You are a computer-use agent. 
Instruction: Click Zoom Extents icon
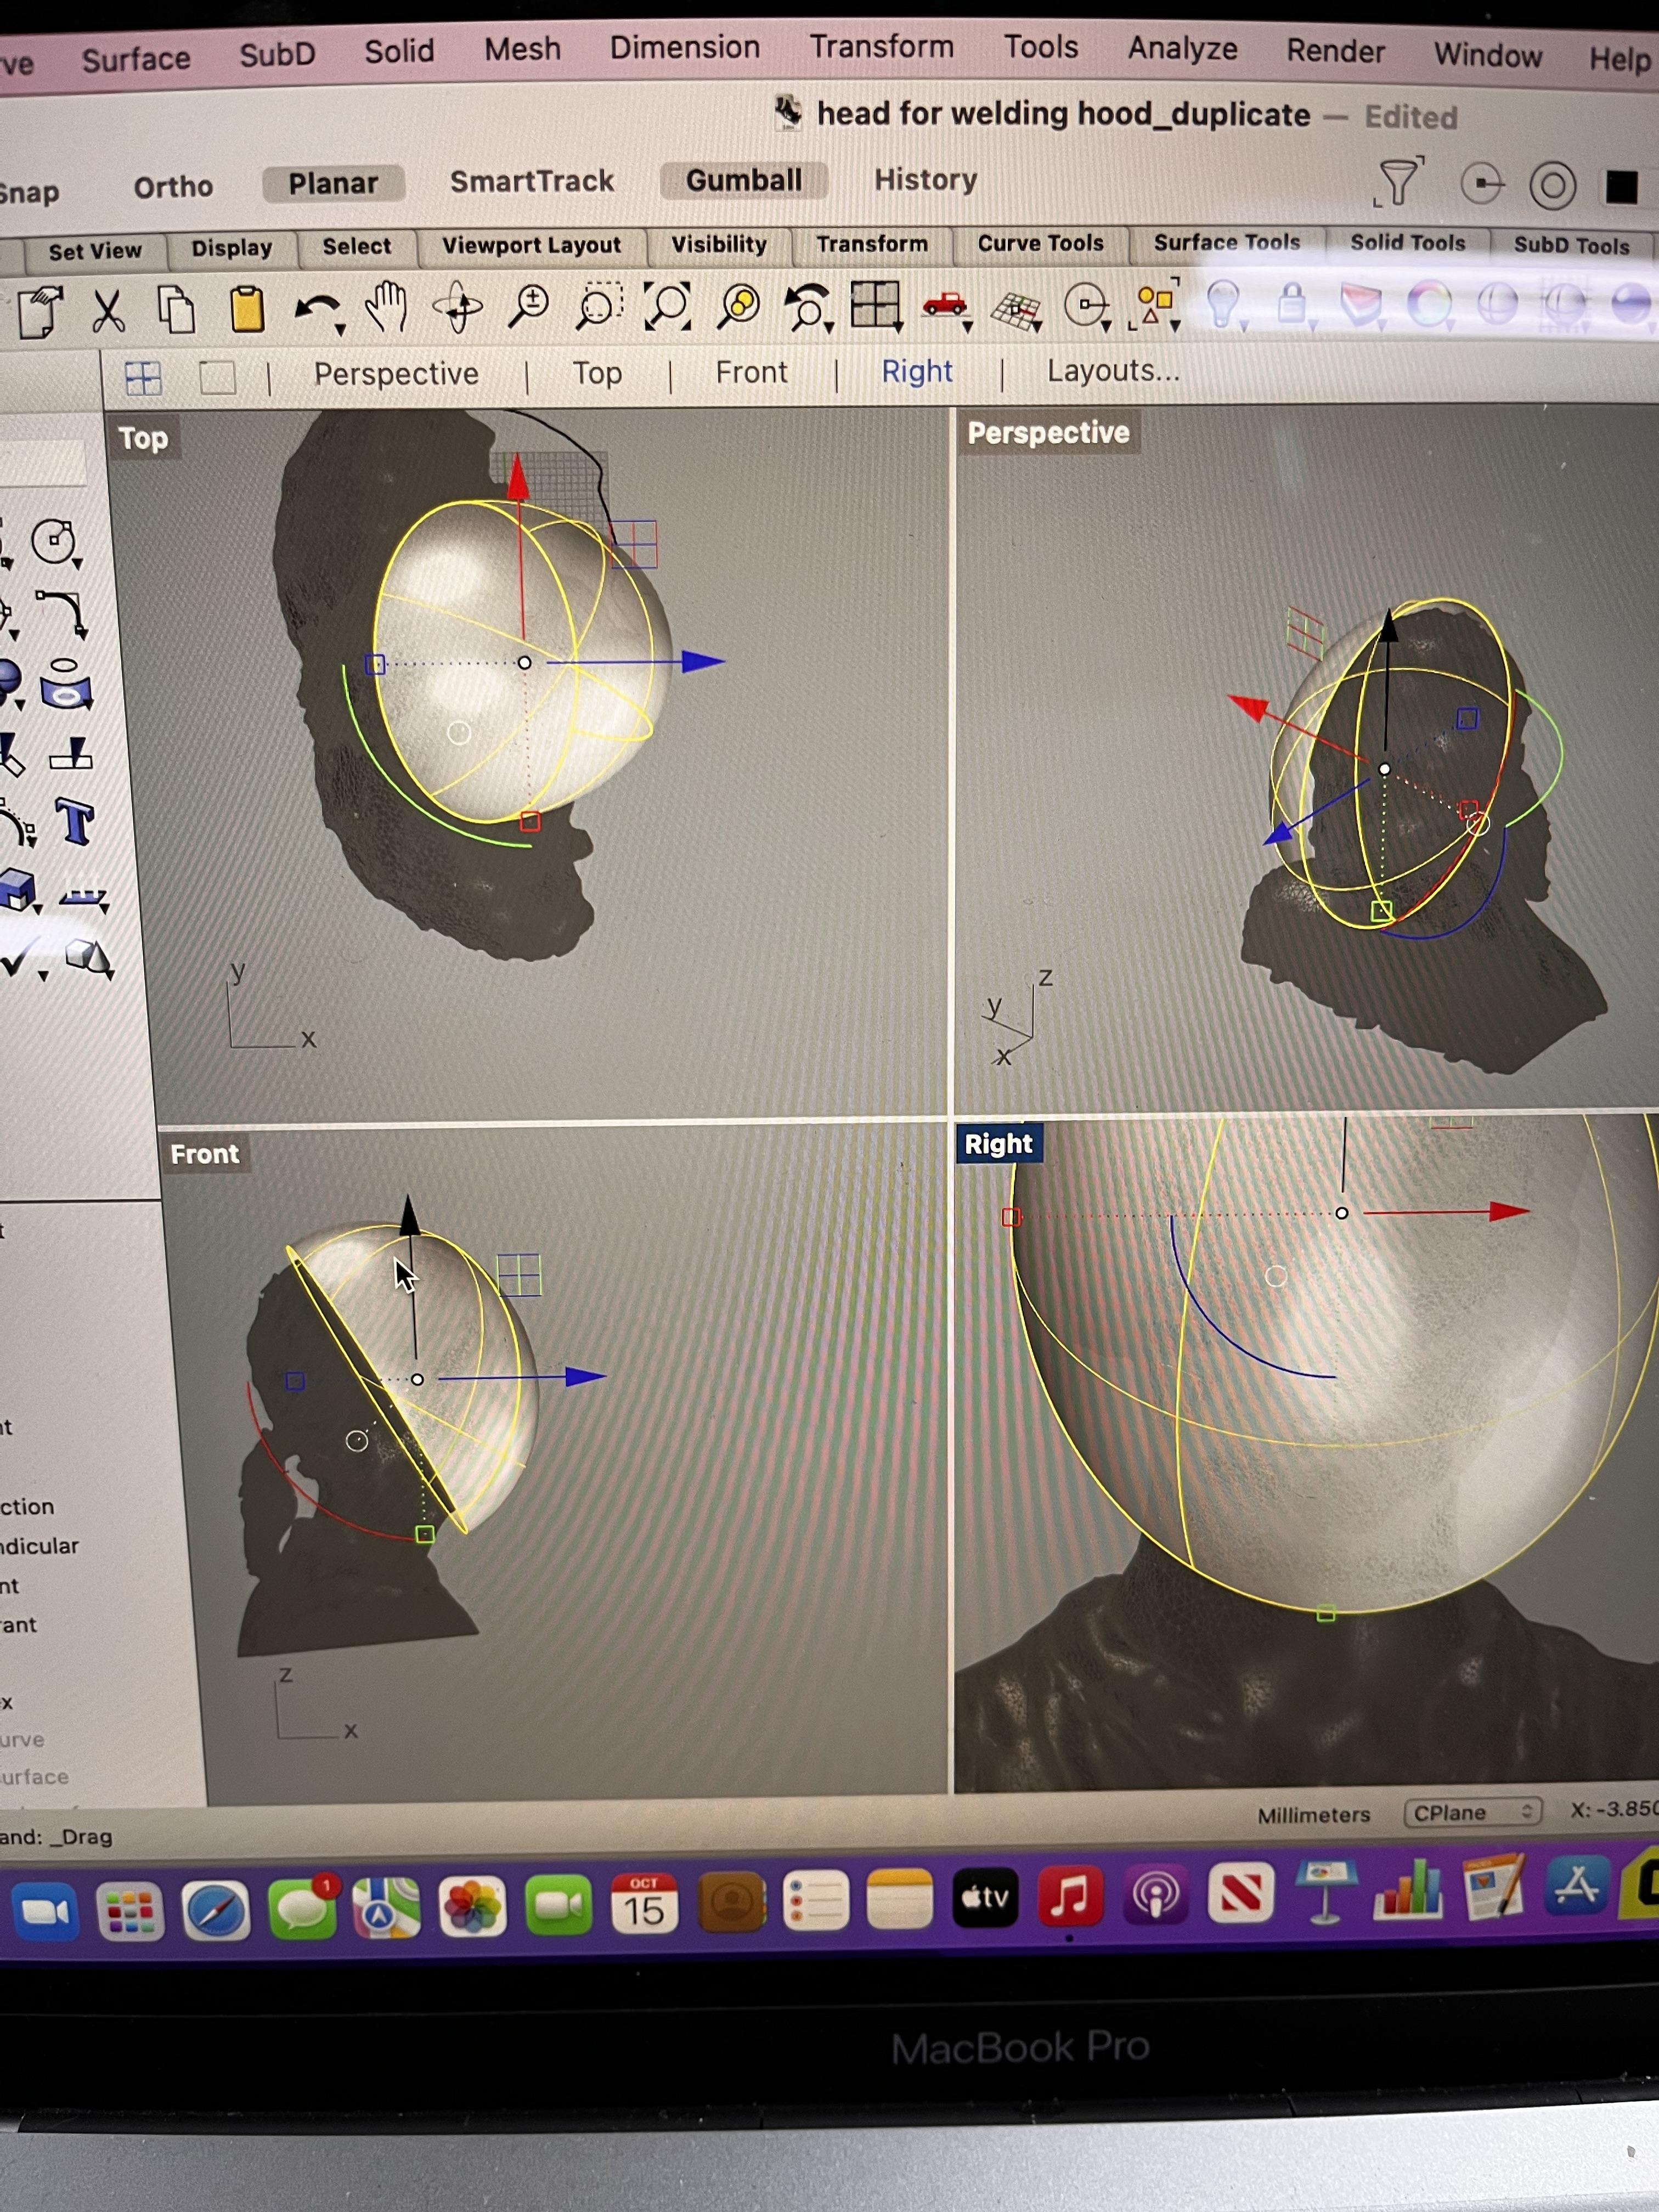click(667, 305)
